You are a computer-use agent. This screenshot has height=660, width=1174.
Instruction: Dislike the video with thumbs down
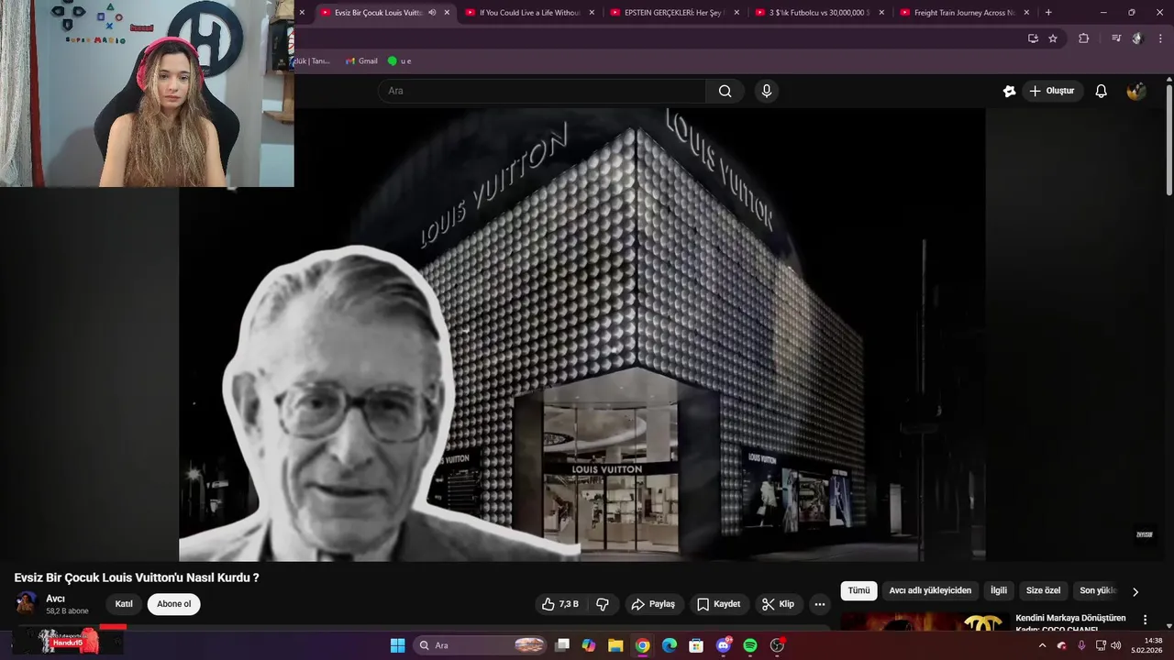(603, 604)
